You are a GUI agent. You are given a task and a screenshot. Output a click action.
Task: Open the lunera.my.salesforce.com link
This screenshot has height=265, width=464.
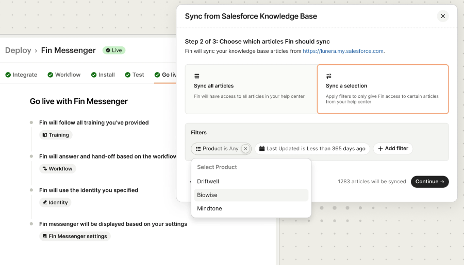343,51
